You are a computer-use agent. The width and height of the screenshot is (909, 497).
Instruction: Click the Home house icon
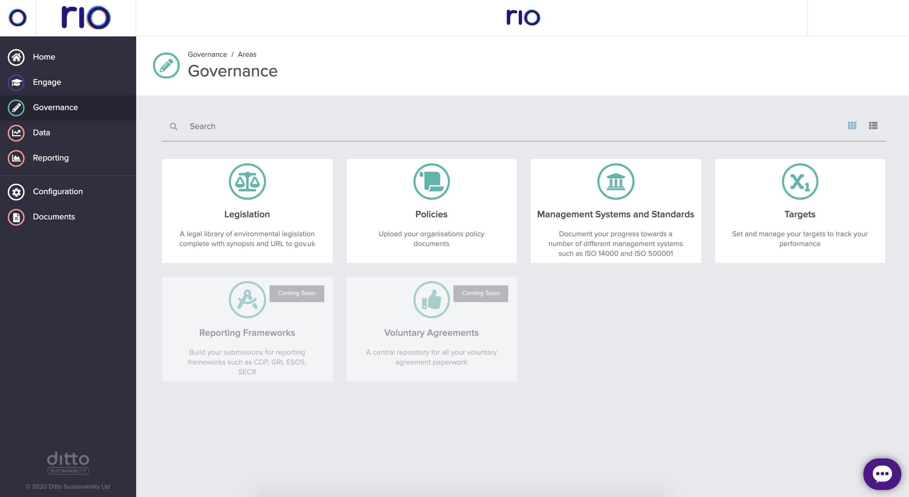(16, 57)
